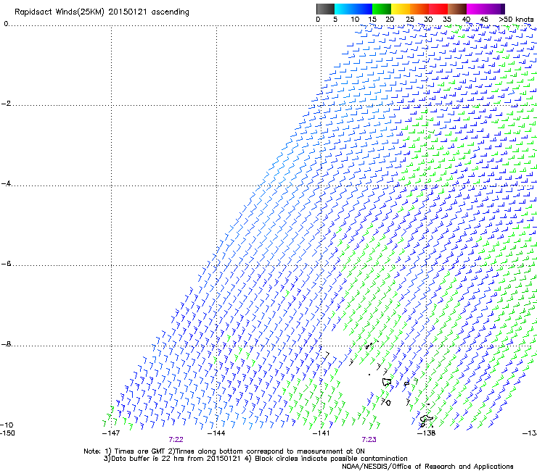Click the 'Note: 1) Times are GMT' line

click(224, 451)
